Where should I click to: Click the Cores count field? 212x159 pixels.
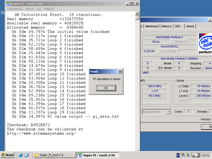[188, 112]
